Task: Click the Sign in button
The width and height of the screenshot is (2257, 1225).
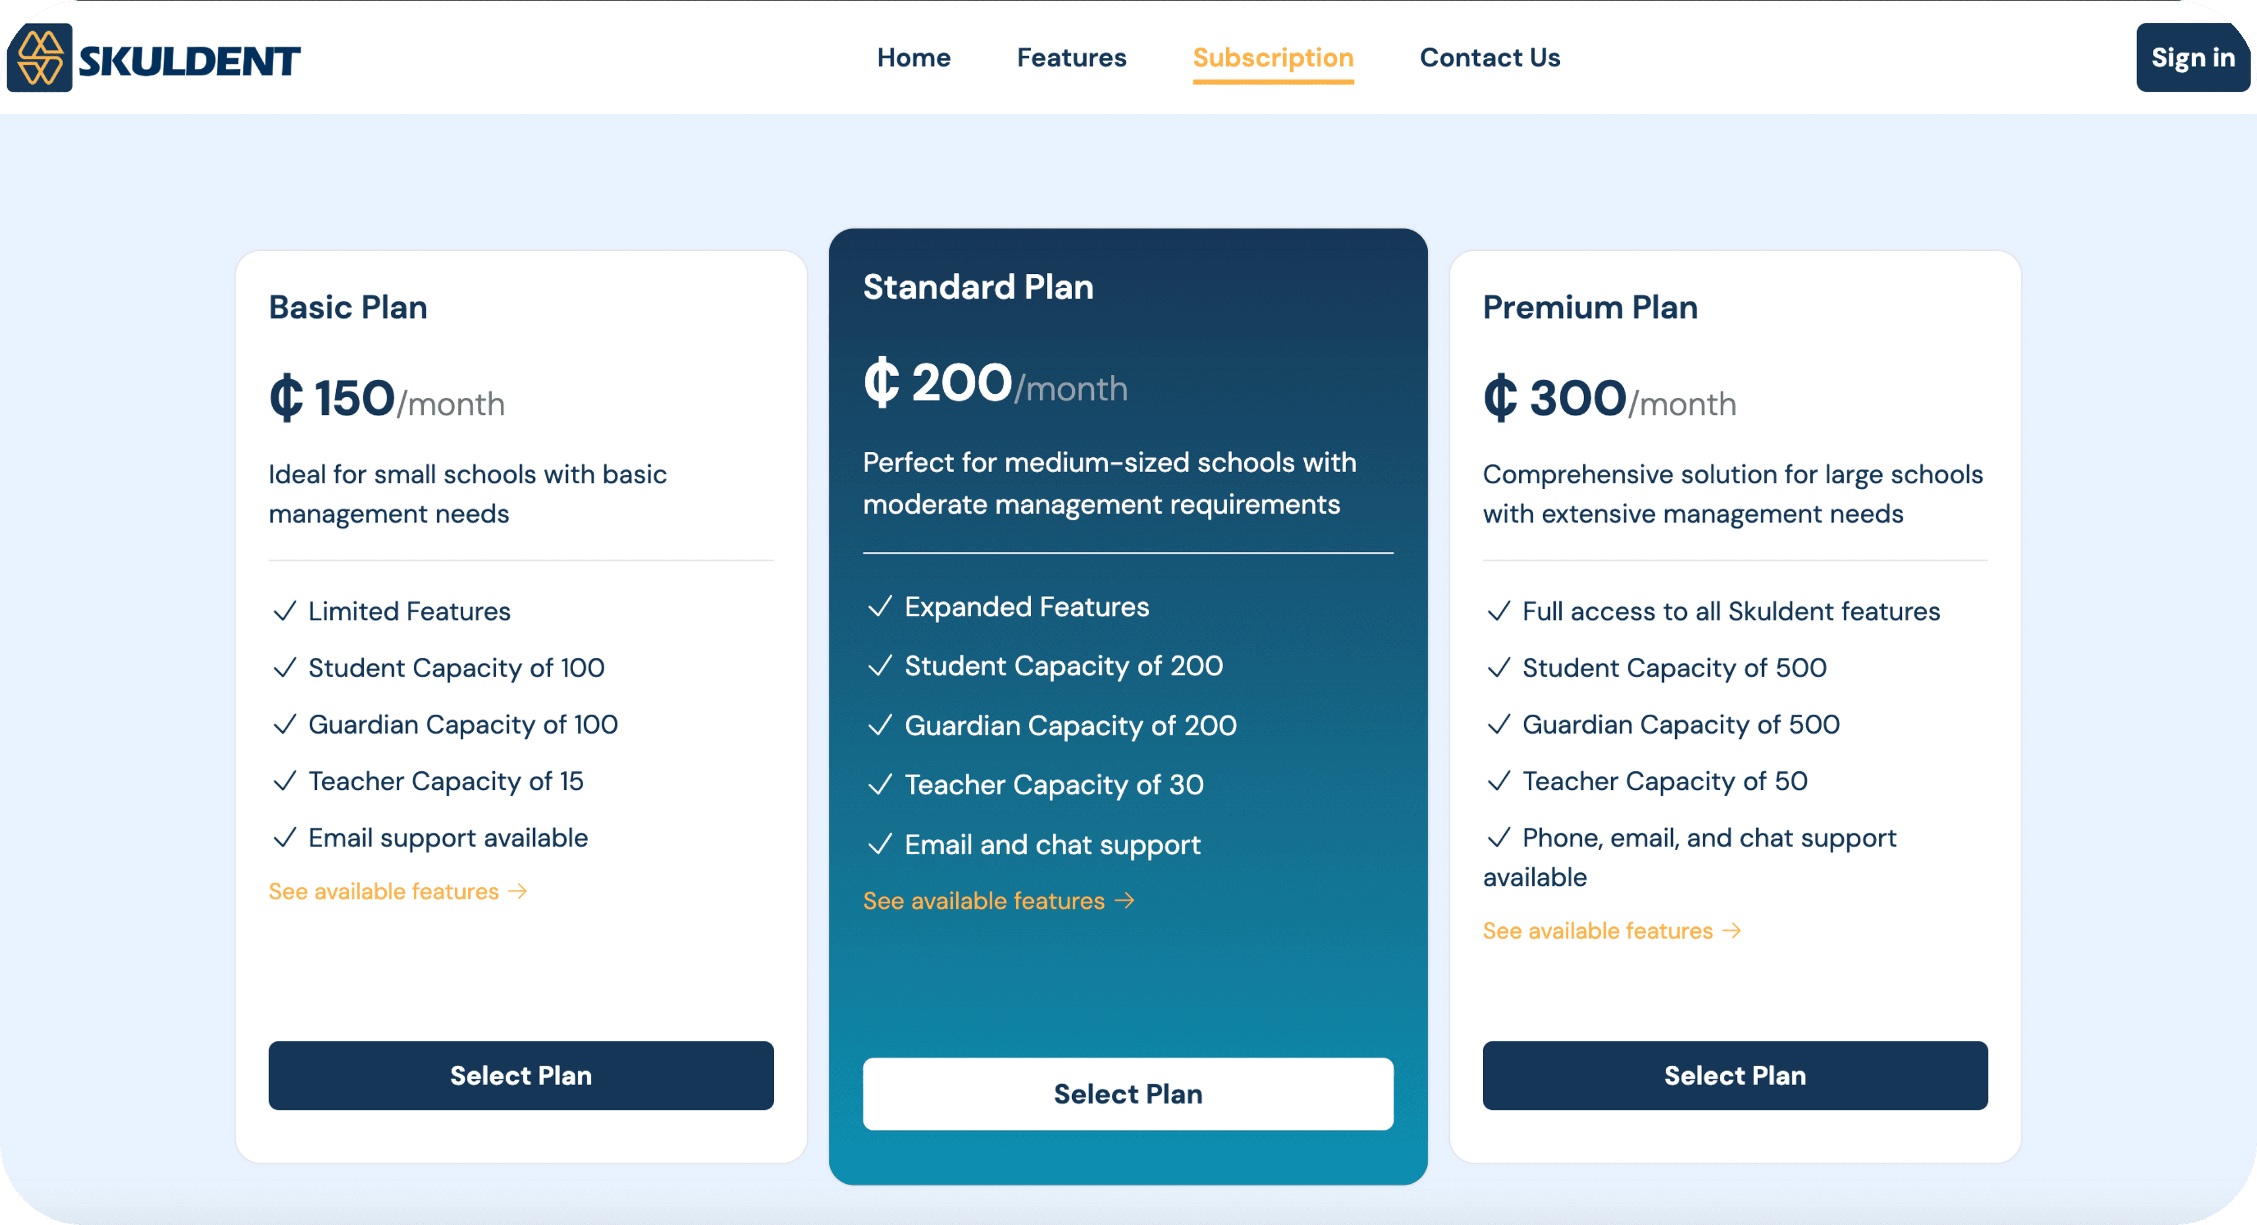Action: [2193, 58]
